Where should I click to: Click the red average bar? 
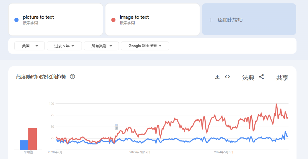(33, 139)
